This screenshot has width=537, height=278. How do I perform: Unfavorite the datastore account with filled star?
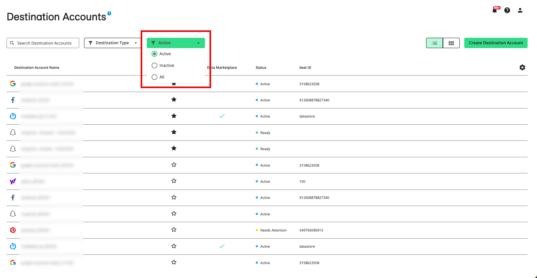tap(174, 116)
